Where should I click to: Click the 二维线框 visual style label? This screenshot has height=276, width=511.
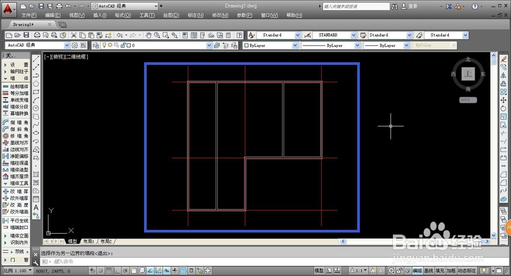(x=77, y=57)
